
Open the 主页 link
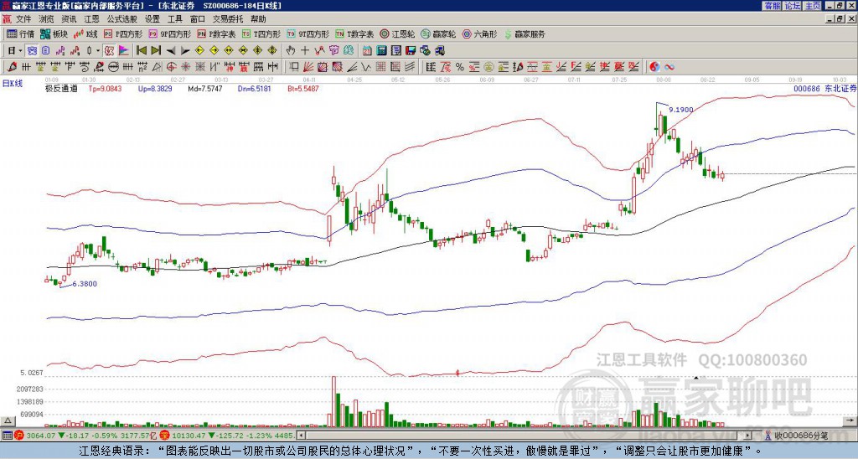click(x=813, y=6)
